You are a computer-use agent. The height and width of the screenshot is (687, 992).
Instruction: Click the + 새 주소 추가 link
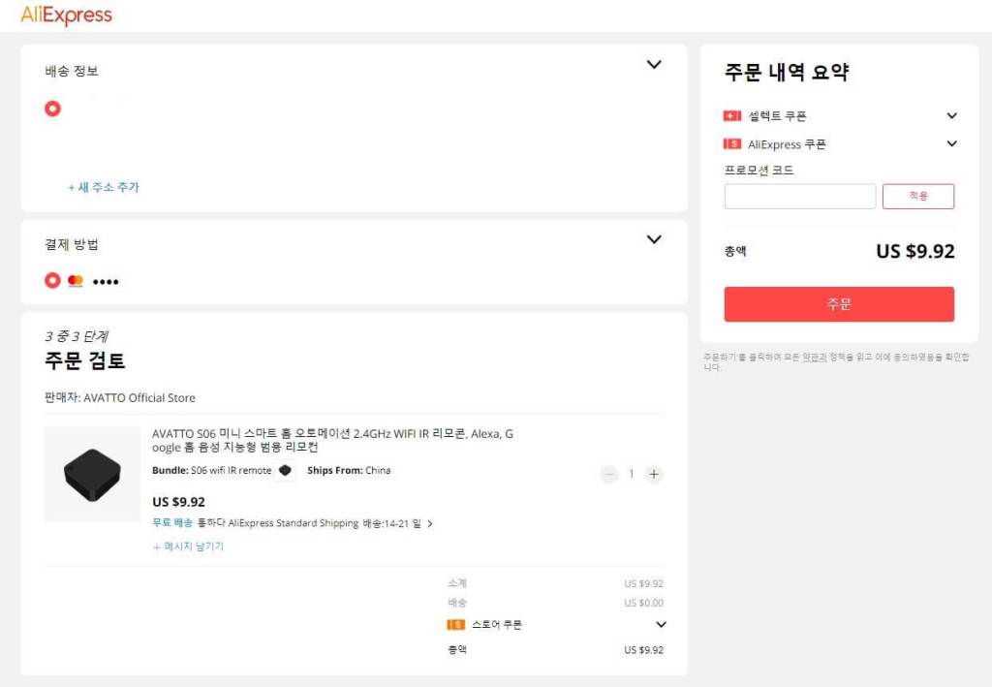[104, 187]
